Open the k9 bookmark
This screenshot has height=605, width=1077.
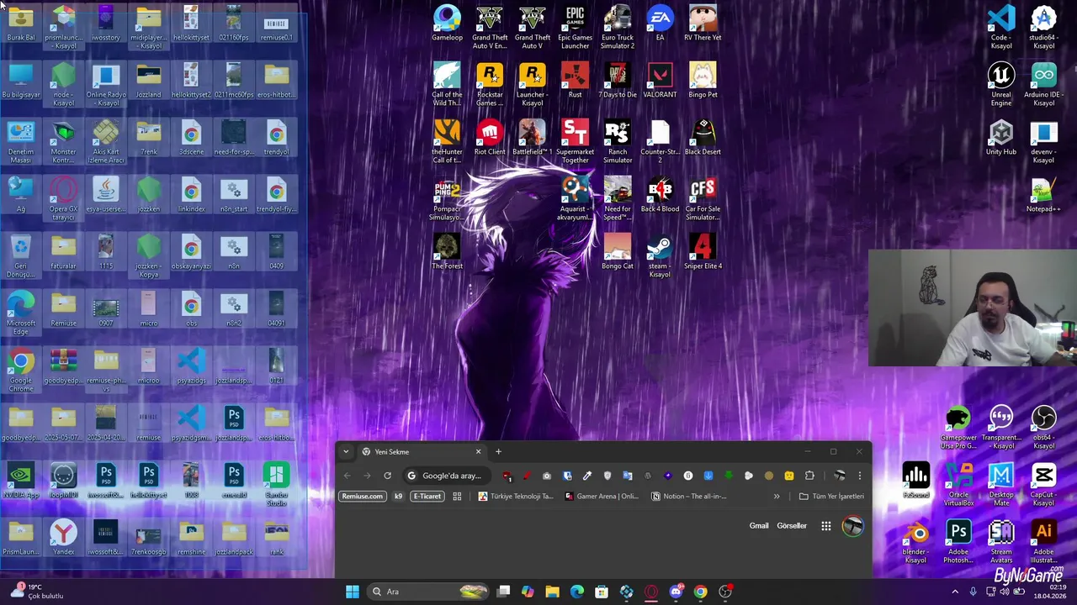coord(398,496)
